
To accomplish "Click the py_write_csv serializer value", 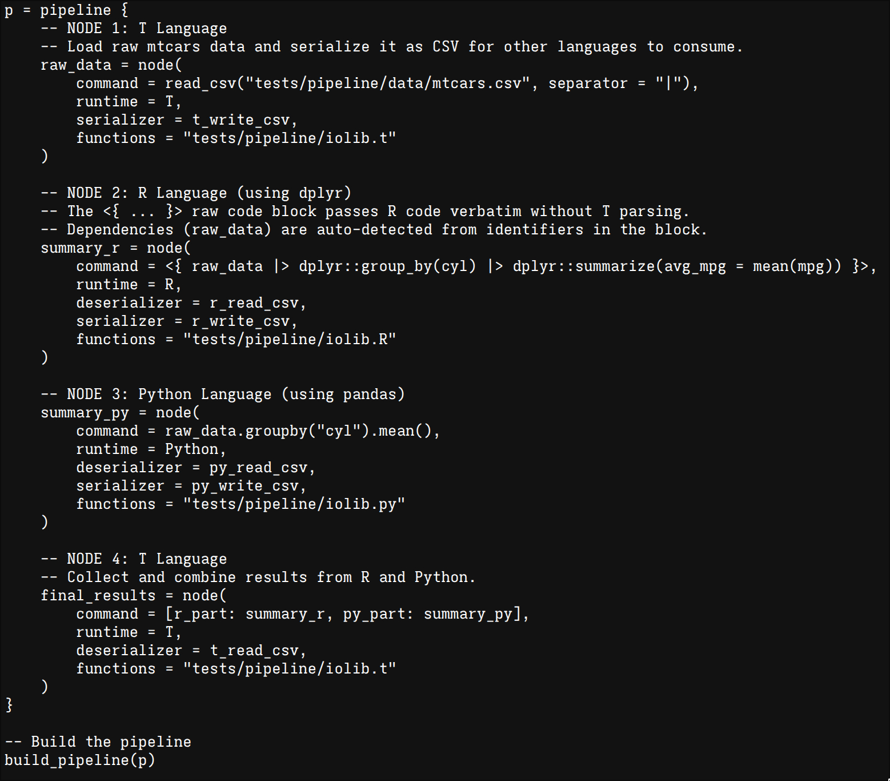I will pos(245,486).
